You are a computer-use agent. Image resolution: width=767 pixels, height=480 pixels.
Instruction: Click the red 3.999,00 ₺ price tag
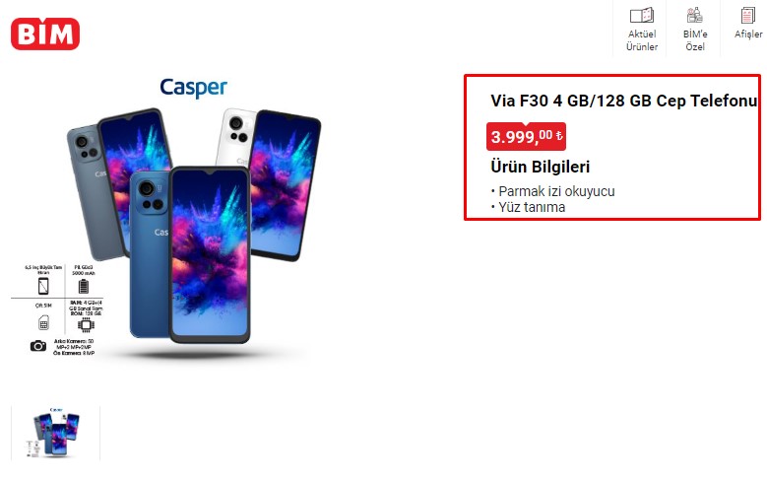526,136
